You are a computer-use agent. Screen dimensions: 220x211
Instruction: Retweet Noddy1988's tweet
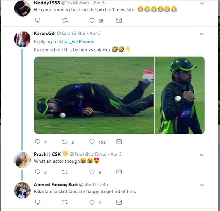65,20
